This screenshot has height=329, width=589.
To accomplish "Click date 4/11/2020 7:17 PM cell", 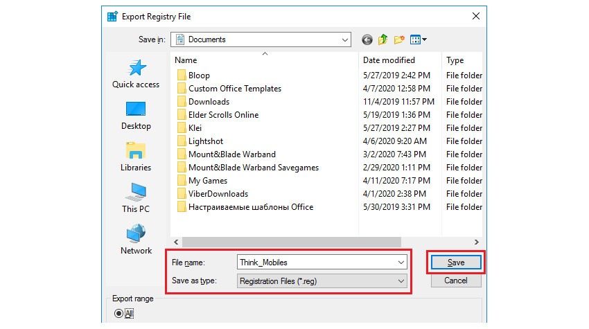I will pyautogui.click(x=396, y=181).
